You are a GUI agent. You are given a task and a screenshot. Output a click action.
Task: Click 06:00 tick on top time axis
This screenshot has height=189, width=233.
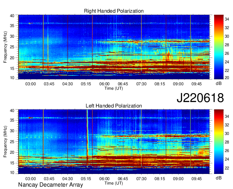pyautogui.click(x=104, y=84)
